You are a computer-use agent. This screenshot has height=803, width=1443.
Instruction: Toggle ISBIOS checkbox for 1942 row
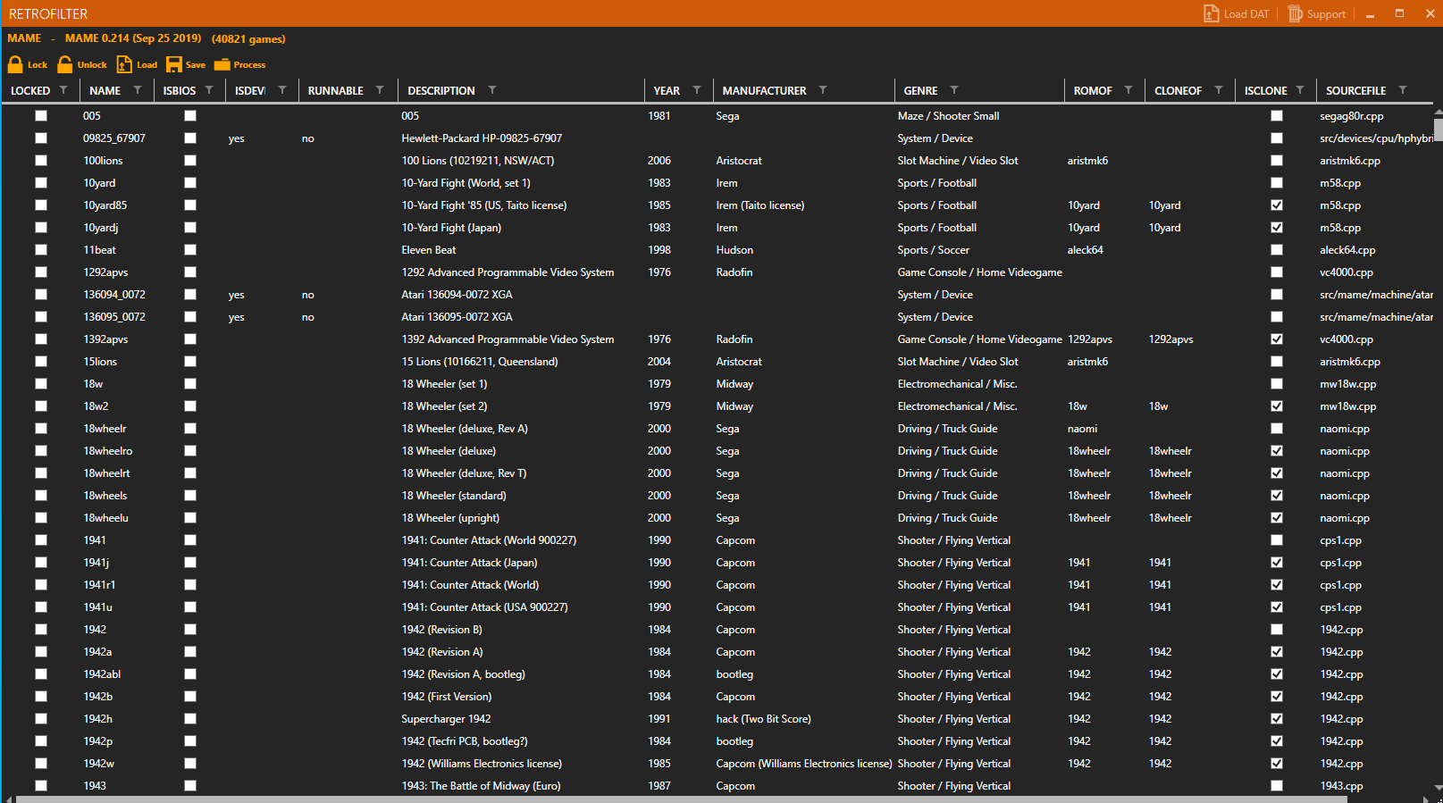(190, 630)
